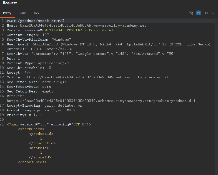Toggle show newline characters \n icon
This screenshot has width=218, height=175.
(x=206, y=13)
